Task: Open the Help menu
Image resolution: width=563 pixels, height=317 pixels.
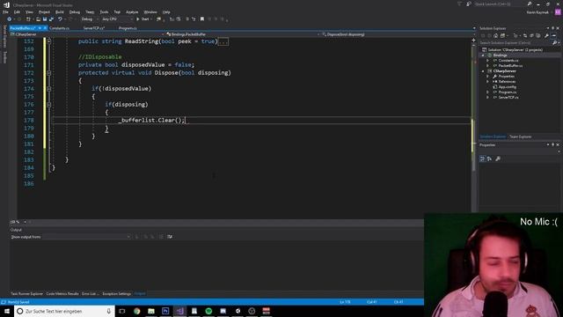Action: 166,11
